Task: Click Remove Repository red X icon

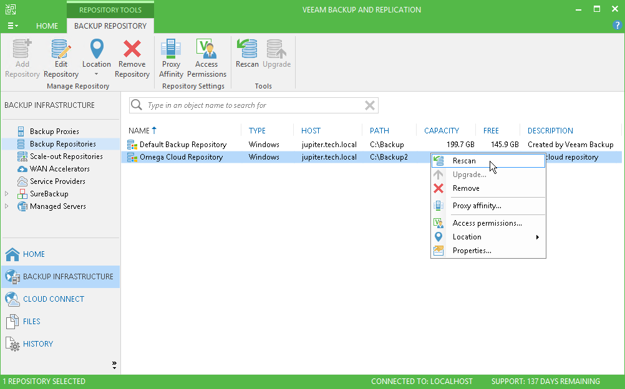Action: pos(132,49)
